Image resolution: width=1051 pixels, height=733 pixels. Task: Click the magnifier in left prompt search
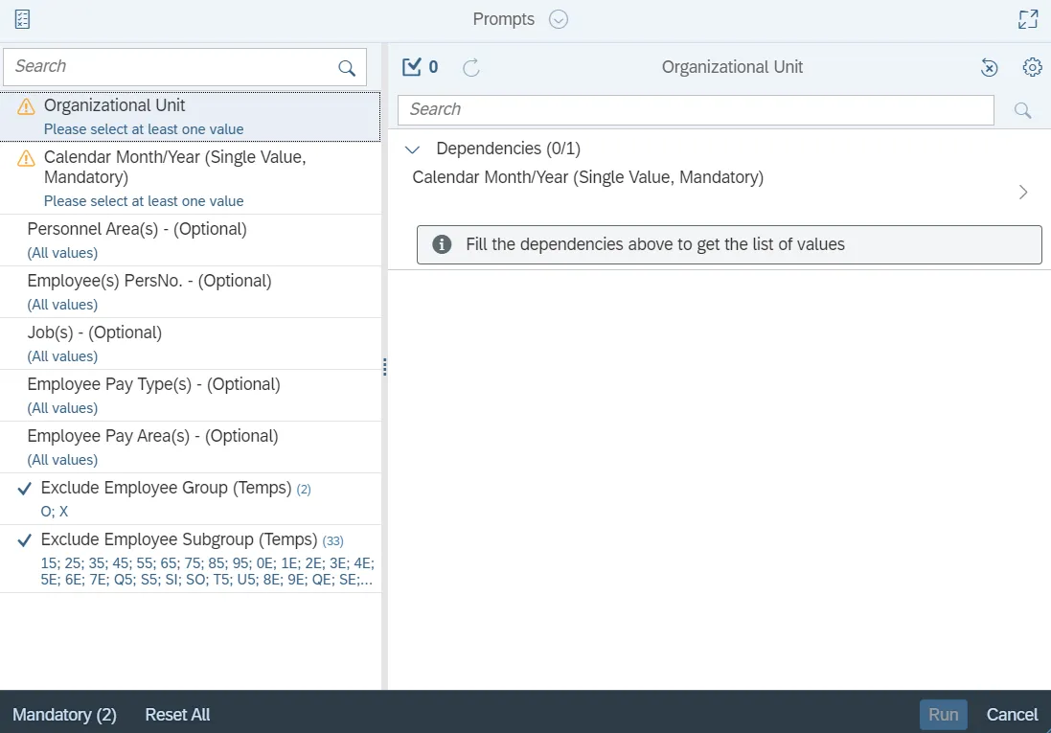[x=347, y=68]
